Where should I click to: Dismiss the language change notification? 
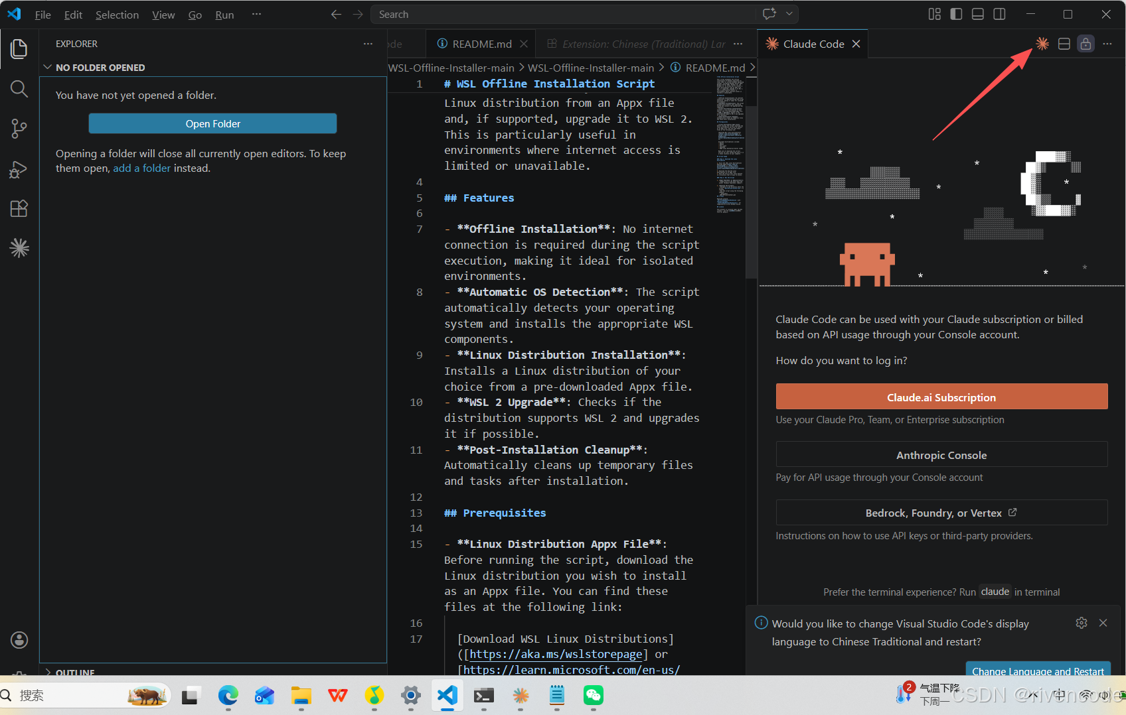pos(1103,623)
